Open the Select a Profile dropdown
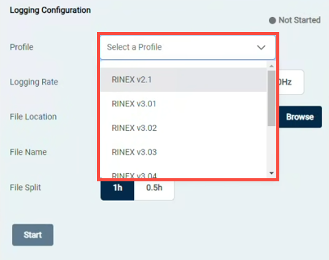The image size is (329, 260). pyautogui.click(x=188, y=47)
